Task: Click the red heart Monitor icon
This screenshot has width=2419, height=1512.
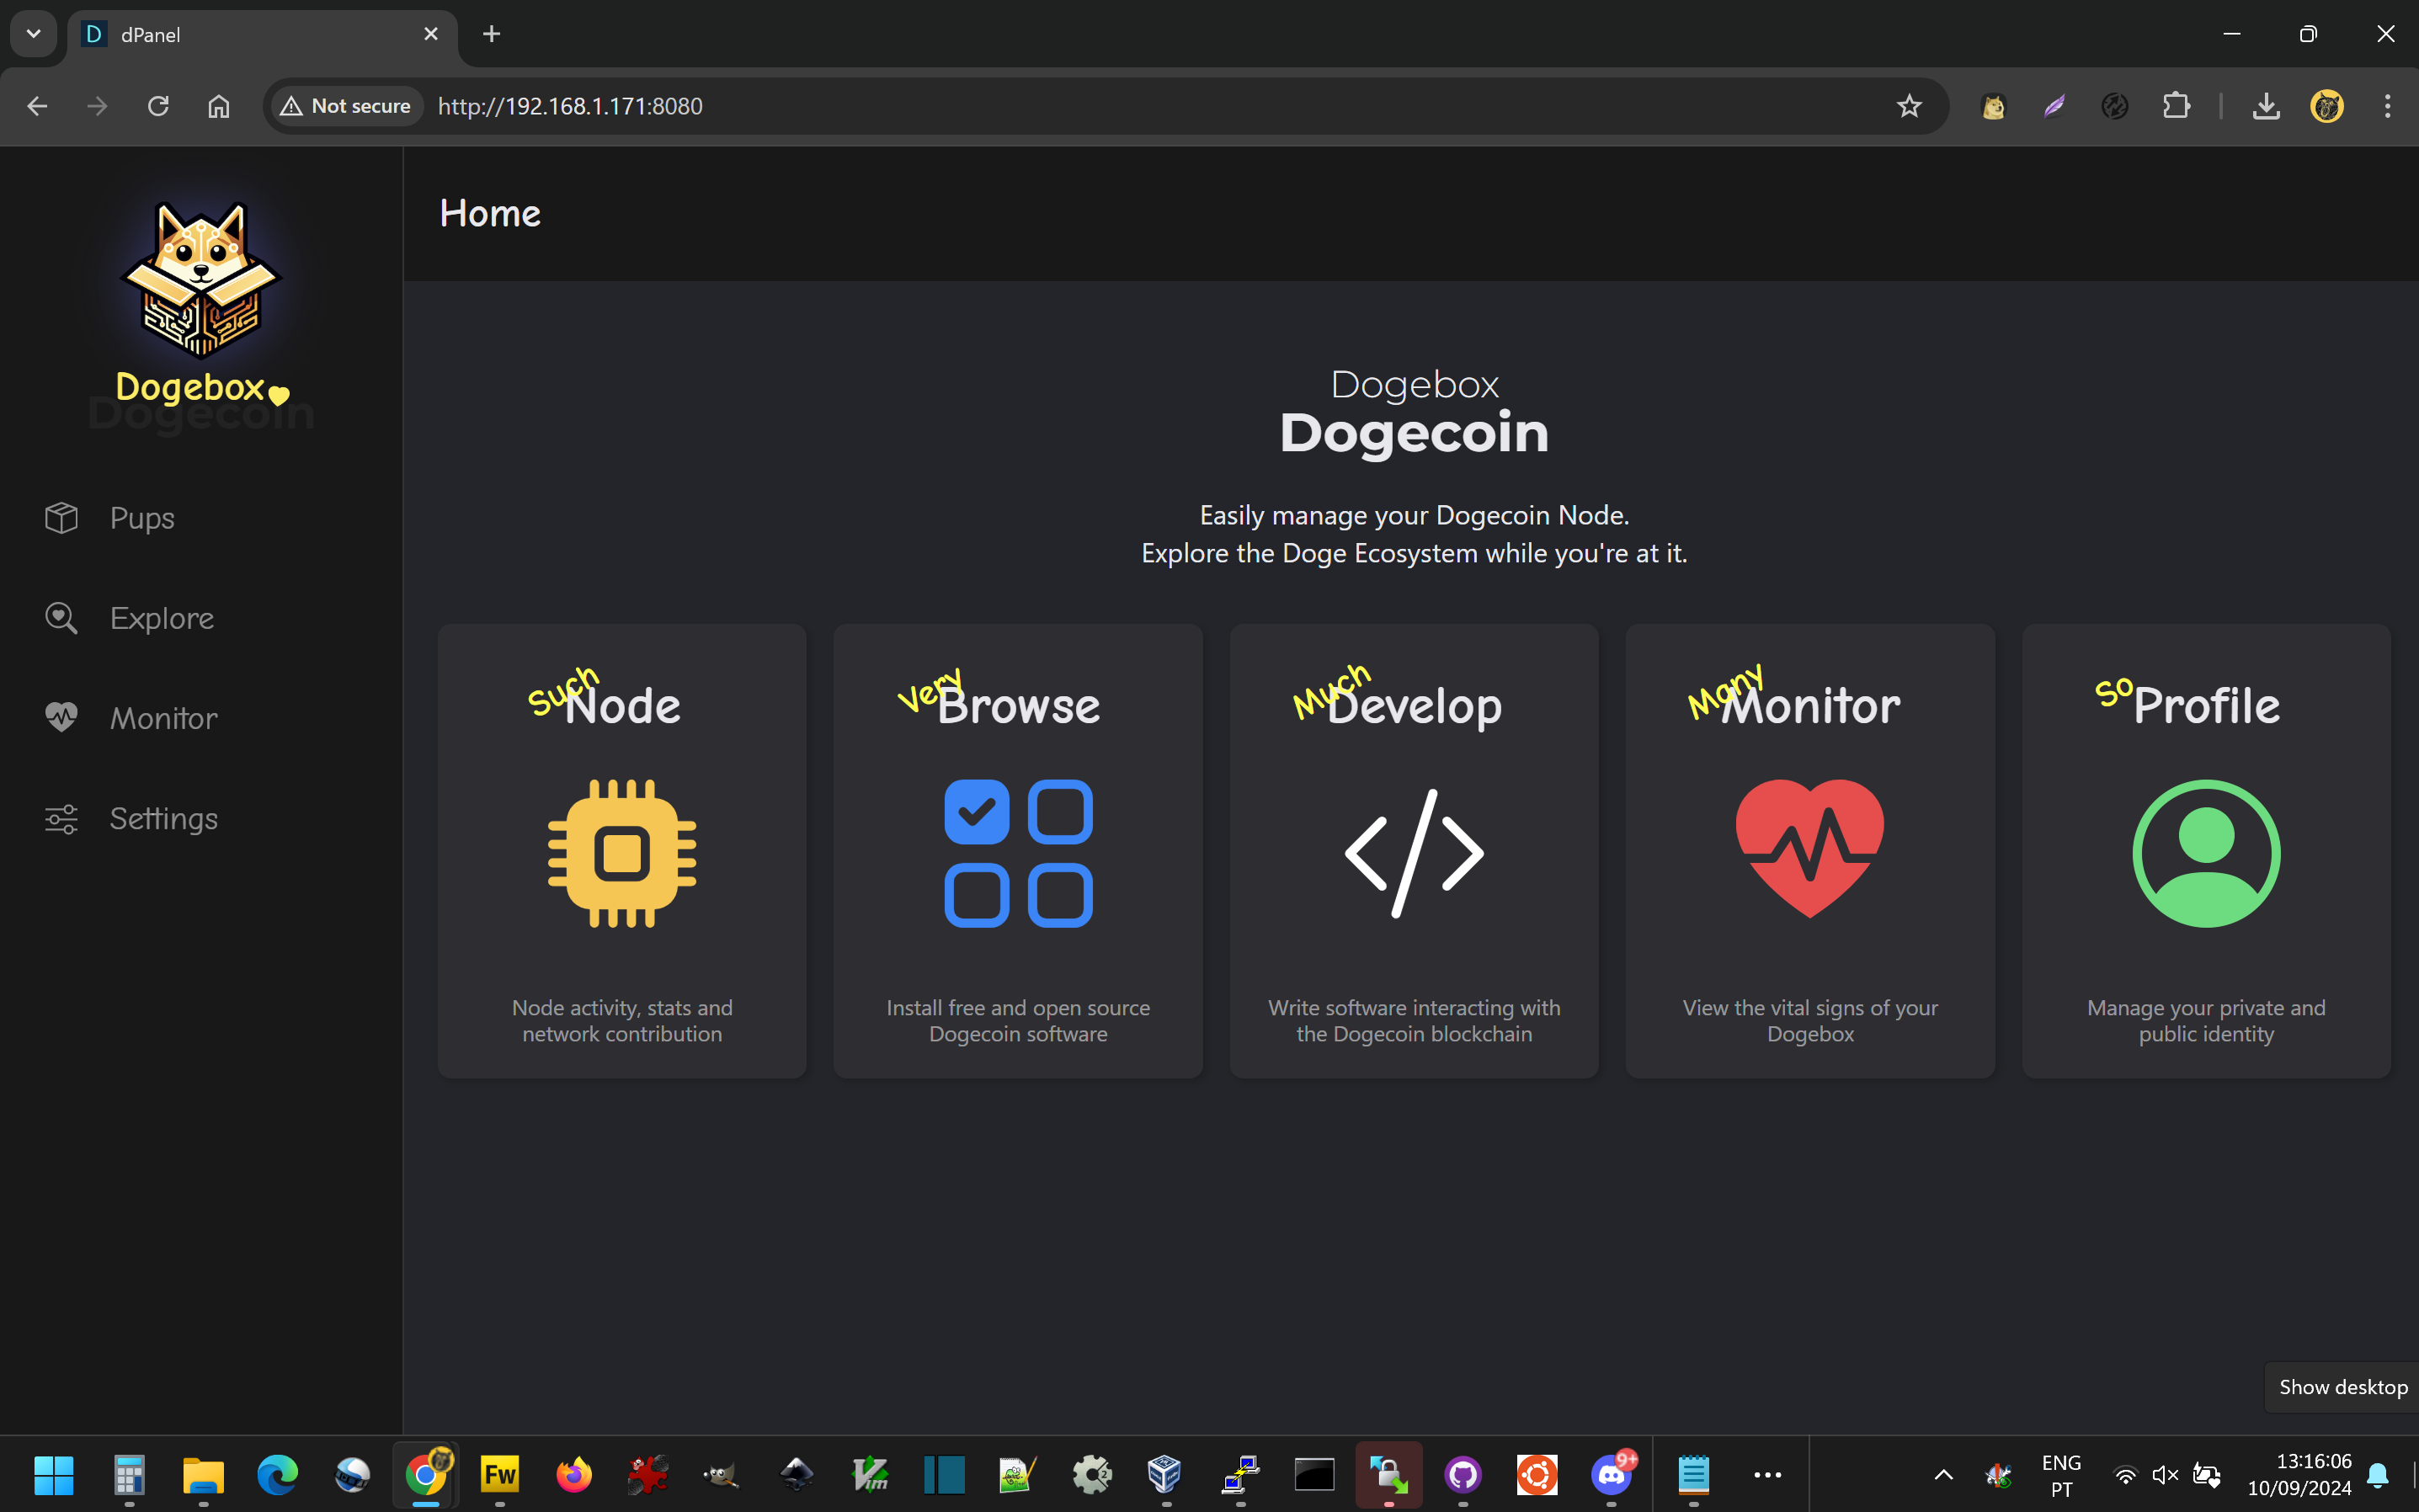Action: click(x=1810, y=848)
